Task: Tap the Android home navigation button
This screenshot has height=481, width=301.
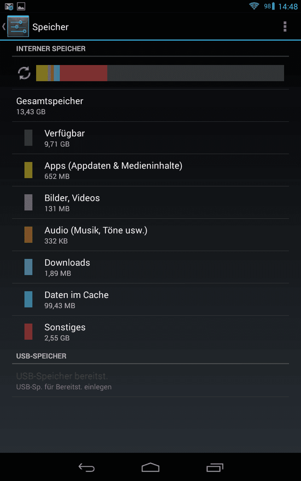Action: click(151, 467)
